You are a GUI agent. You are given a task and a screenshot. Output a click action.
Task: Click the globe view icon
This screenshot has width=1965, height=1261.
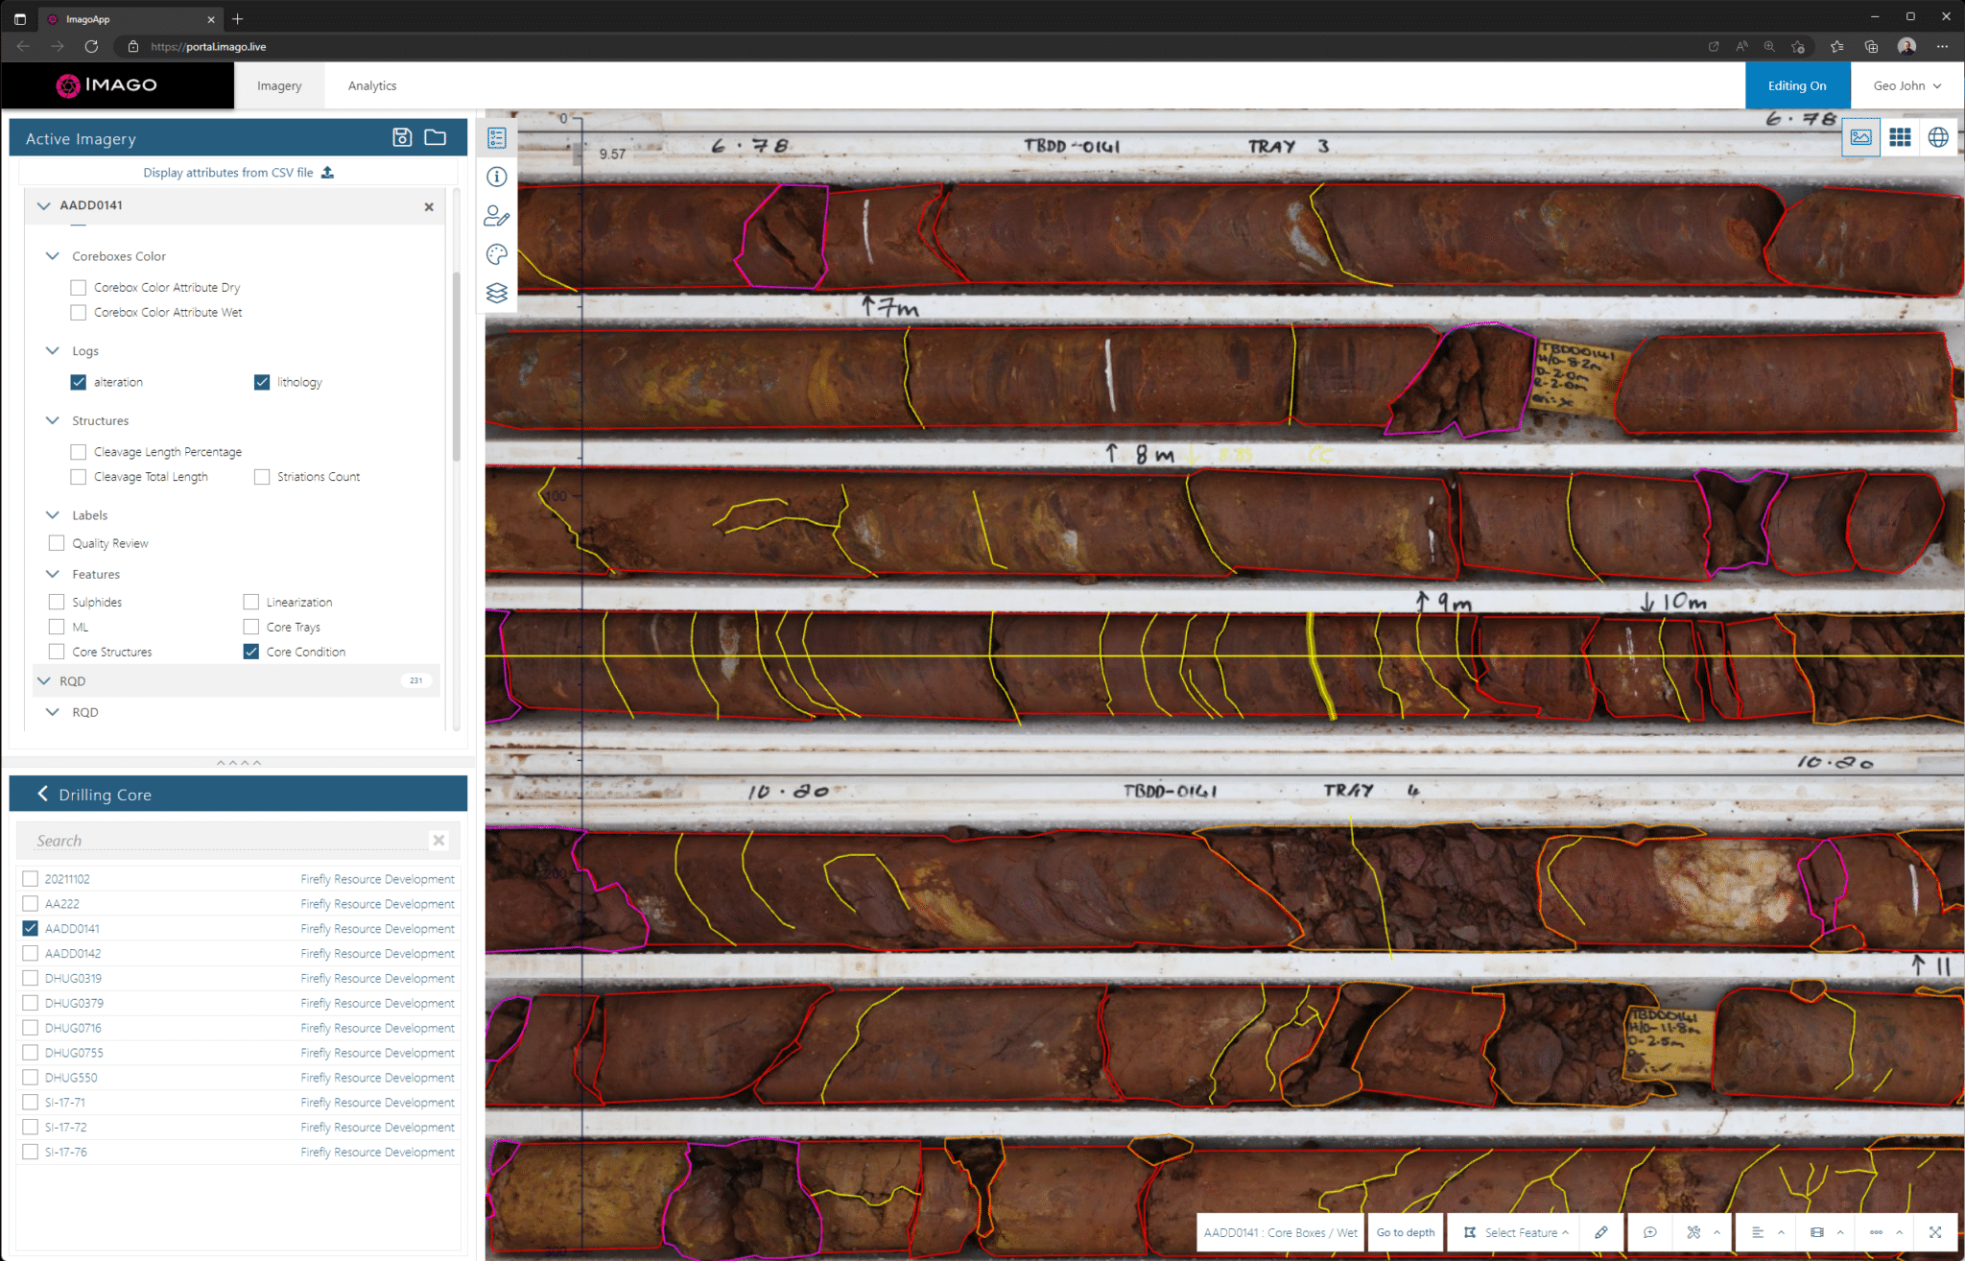[x=1938, y=137]
